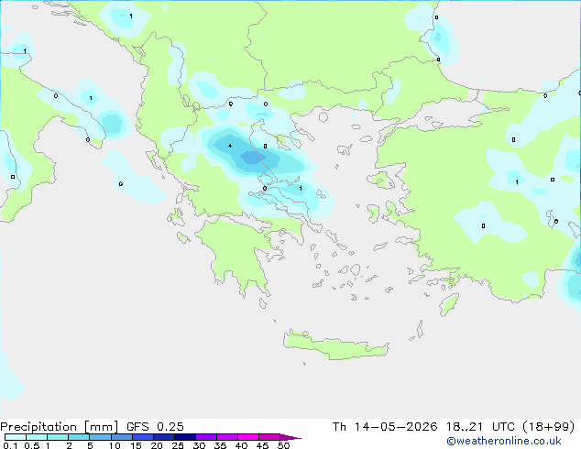
Task: Click the '0.1' legend scale label
Action: pyautogui.click(x=10, y=445)
